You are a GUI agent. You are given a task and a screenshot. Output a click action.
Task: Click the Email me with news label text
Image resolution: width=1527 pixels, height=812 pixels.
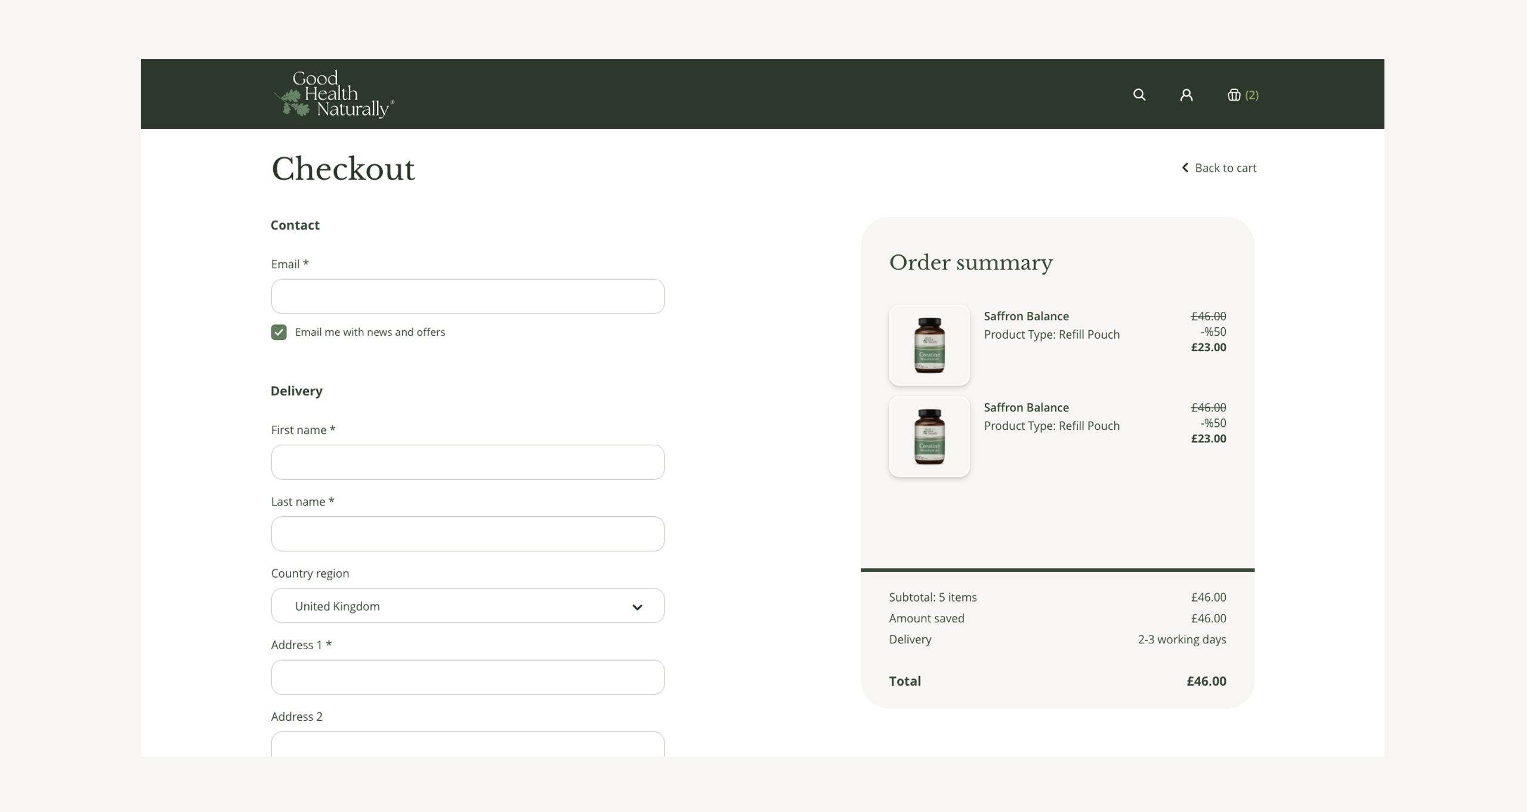[x=369, y=332]
